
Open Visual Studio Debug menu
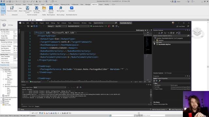tap(53, 23)
